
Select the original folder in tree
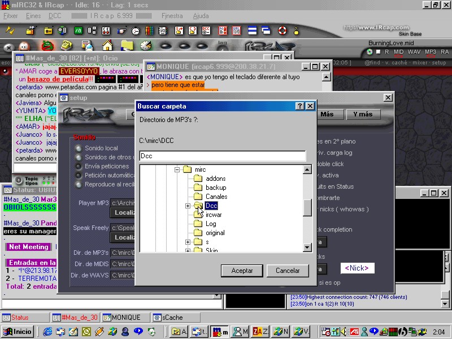(x=215, y=233)
